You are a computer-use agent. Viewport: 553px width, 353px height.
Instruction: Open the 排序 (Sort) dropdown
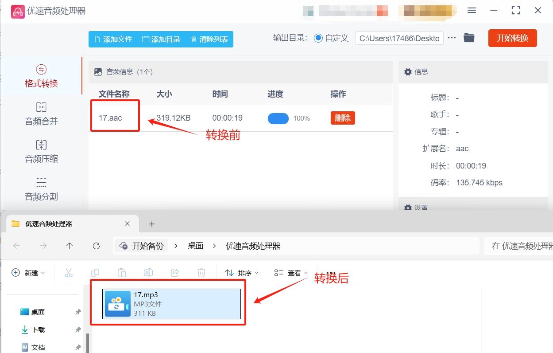click(241, 273)
